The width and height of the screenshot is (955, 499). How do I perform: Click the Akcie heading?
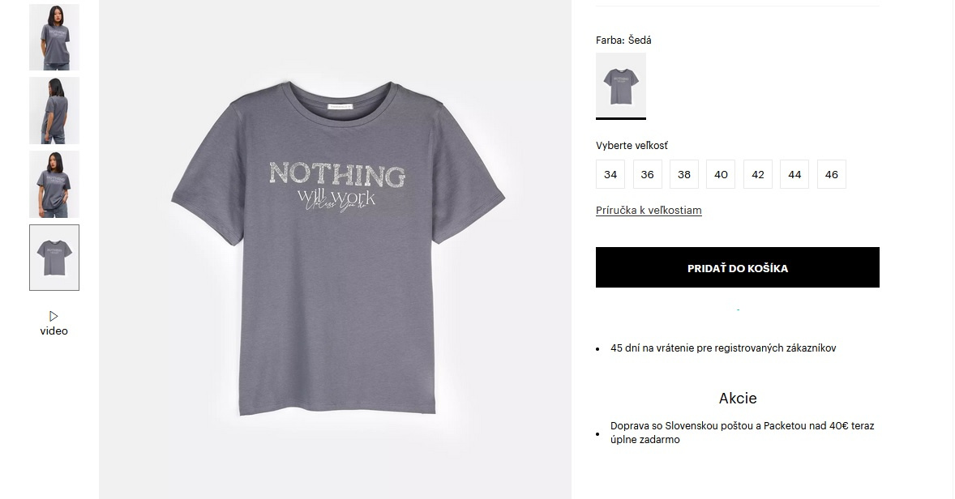[x=738, y=398]
